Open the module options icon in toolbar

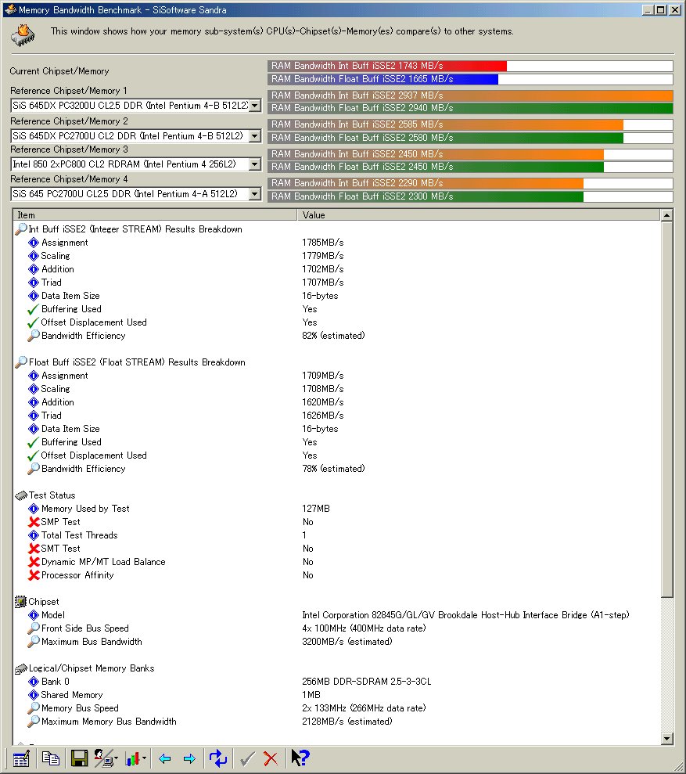[20, 758]
